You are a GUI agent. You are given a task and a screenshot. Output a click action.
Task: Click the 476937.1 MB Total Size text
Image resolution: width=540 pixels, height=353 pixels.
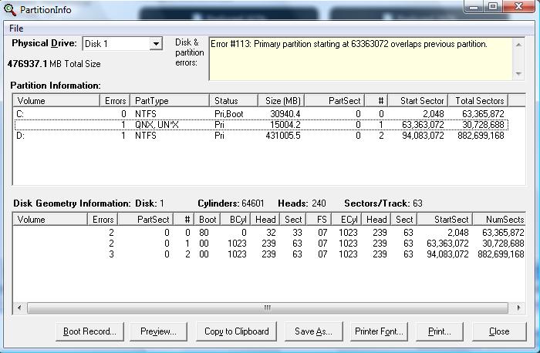tap(54, 64)
